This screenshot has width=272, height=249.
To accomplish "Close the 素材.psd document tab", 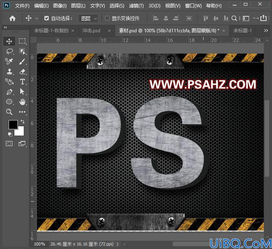I will pyautogui.click(x=224, y=31).
